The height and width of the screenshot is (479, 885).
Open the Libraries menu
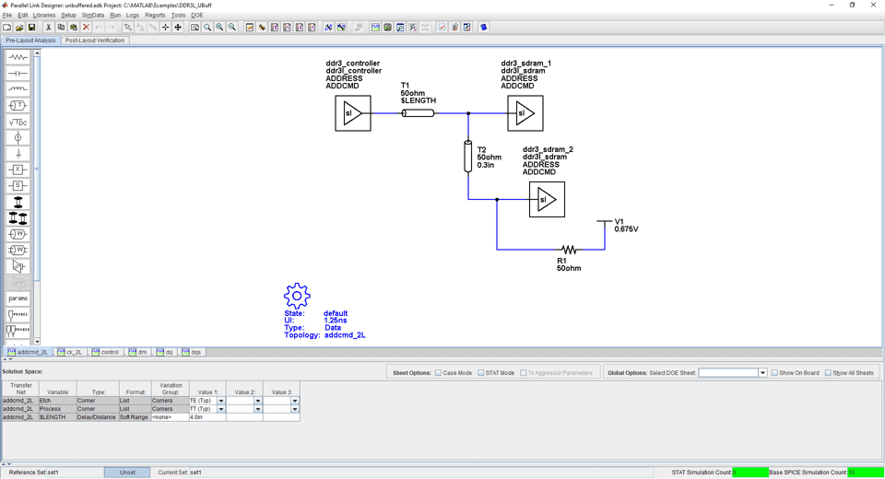44,16
